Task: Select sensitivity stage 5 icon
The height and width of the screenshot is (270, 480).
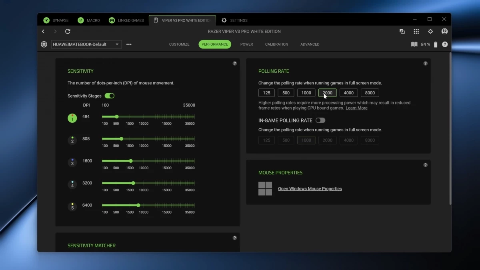Action: pyautogui.click(x=72, y=206)
